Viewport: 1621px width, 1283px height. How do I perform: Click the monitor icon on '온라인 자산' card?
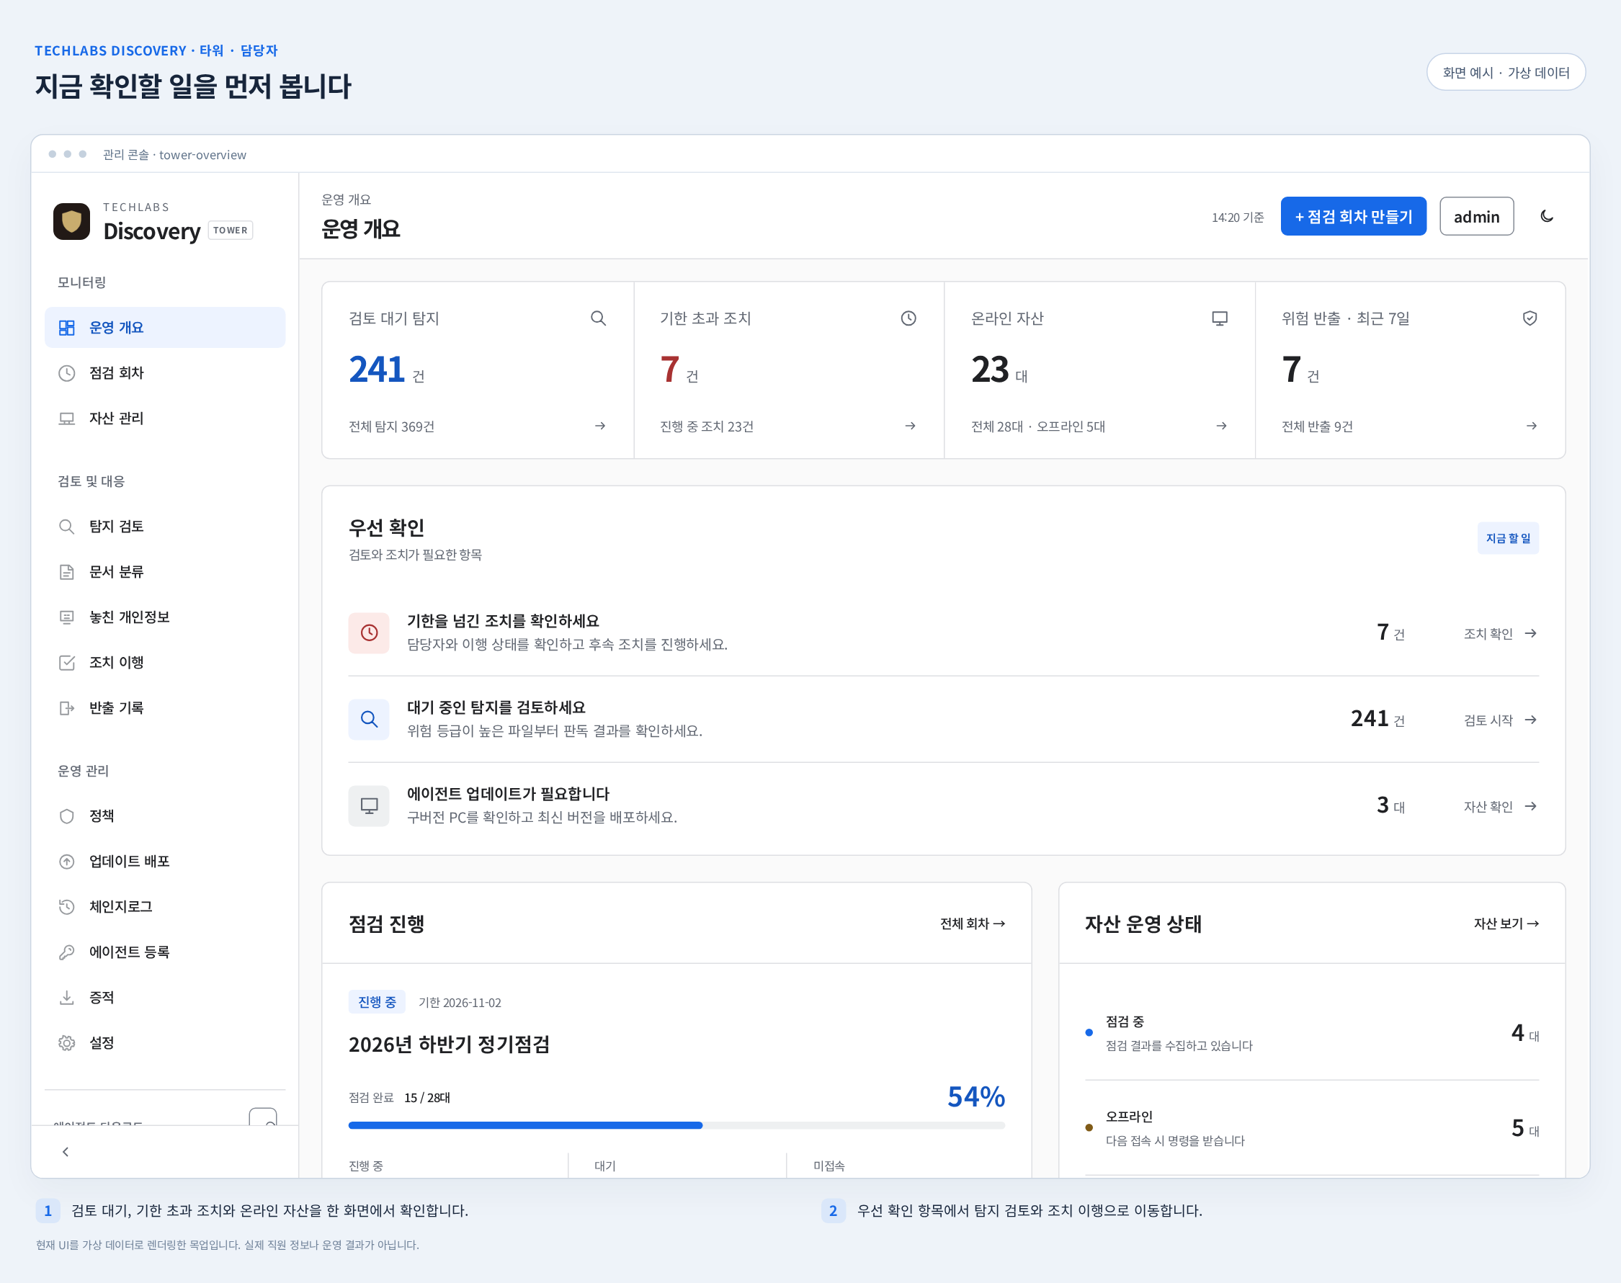(1220, 318)
